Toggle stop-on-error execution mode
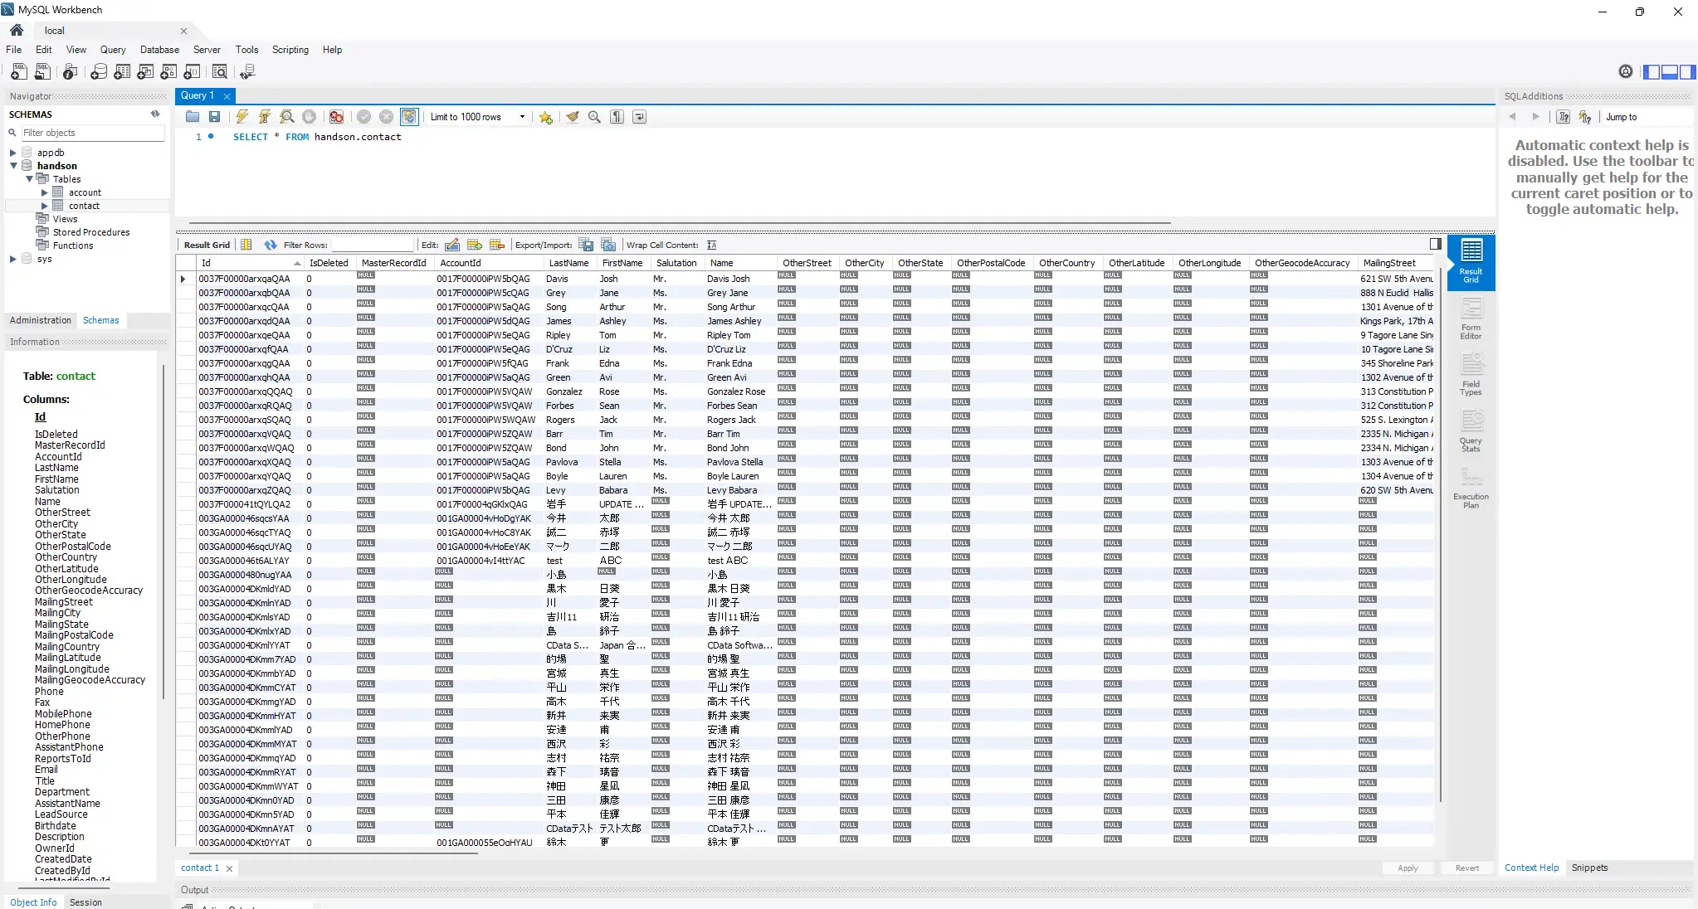This screenshot has width=1698, height=909. point(336,117)
